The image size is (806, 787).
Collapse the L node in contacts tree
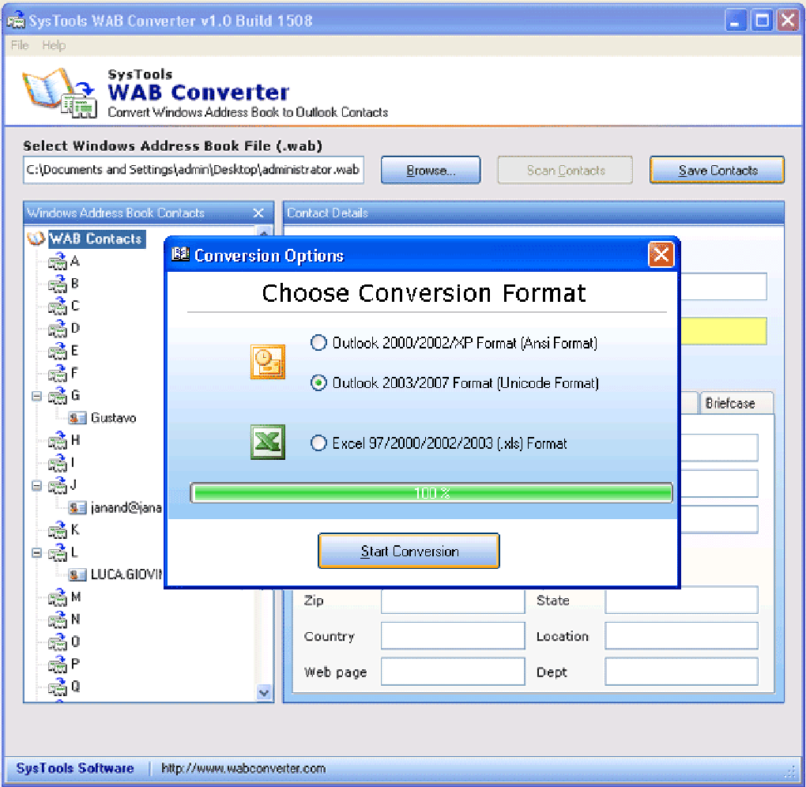(x=37, y=552)
